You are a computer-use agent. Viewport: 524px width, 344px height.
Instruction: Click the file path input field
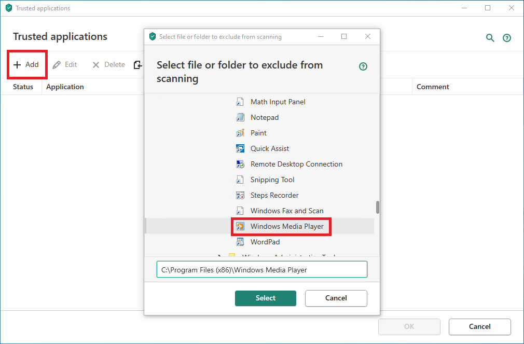(261, 270)
